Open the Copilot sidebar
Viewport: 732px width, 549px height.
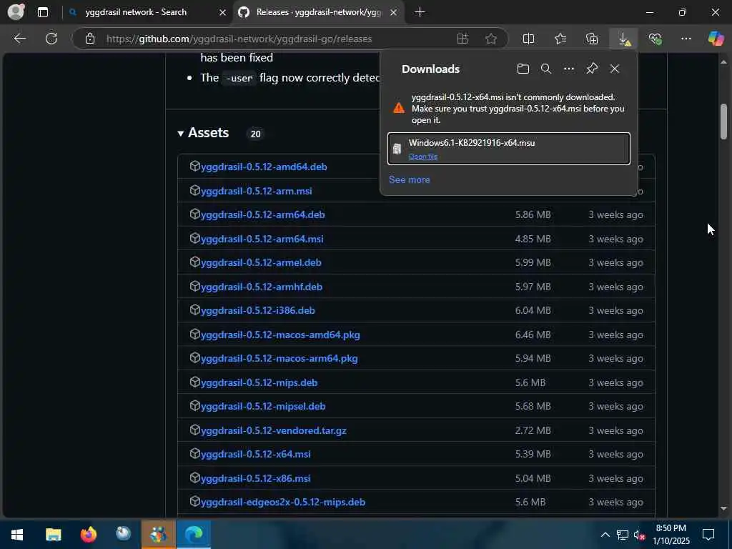point(716,39)
